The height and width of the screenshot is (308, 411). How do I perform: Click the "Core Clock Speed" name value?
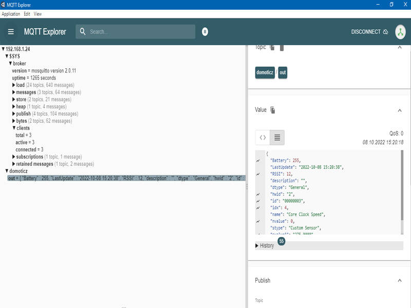pos(306,215)
